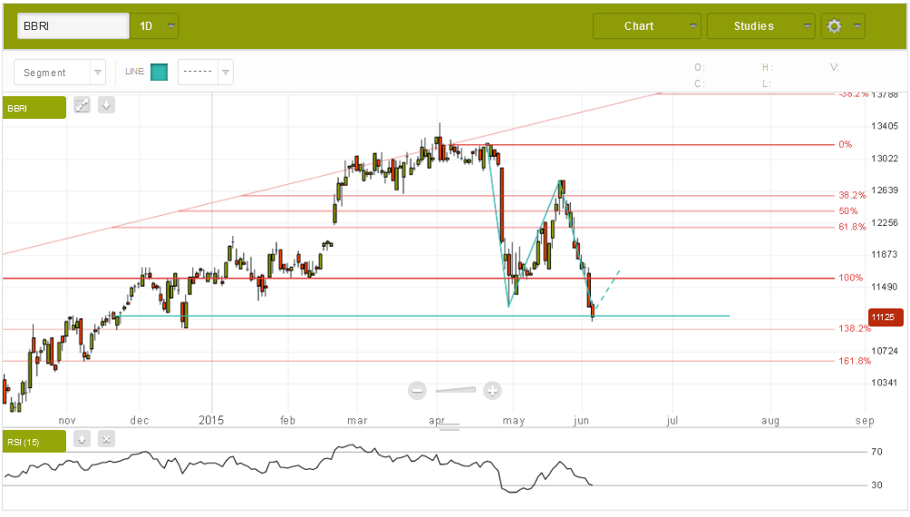Click the zoom out minus button
The image size is (910, 517).
[x=417, y=391]
